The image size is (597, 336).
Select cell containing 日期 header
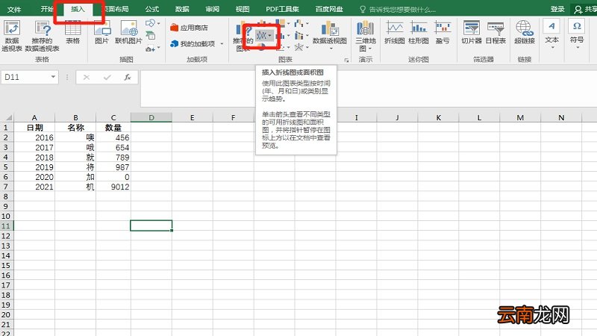pyautogui.click(x=34, y=128)
